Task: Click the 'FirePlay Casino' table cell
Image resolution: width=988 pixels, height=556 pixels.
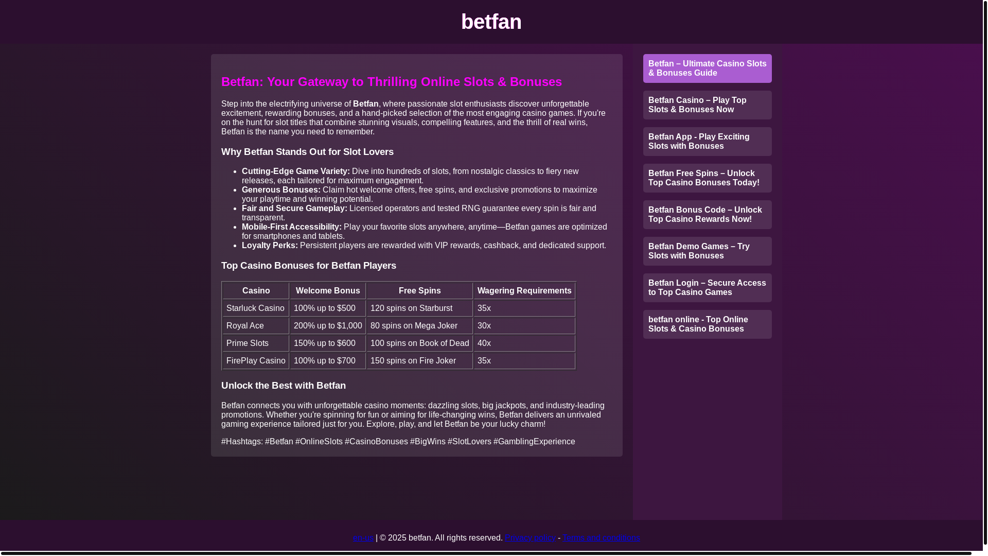Action: (x=256, y=361)
